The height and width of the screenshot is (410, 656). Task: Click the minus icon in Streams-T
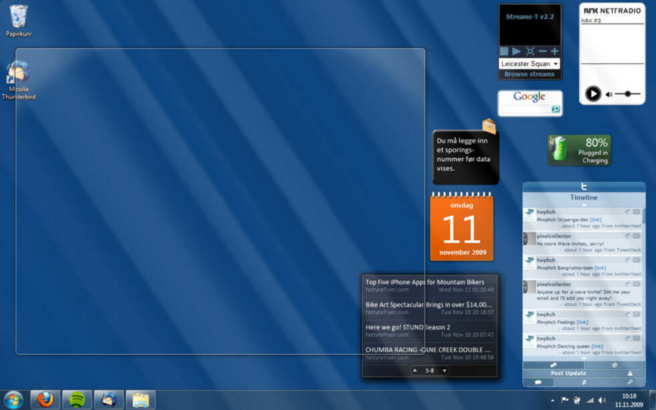[x=543, y=51]
